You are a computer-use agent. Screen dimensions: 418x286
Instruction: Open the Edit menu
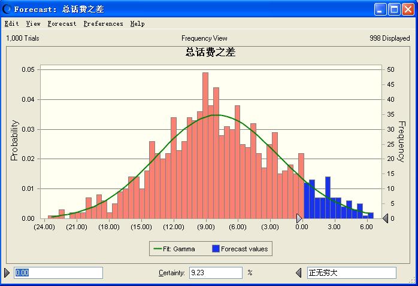(x=12, y=24)
